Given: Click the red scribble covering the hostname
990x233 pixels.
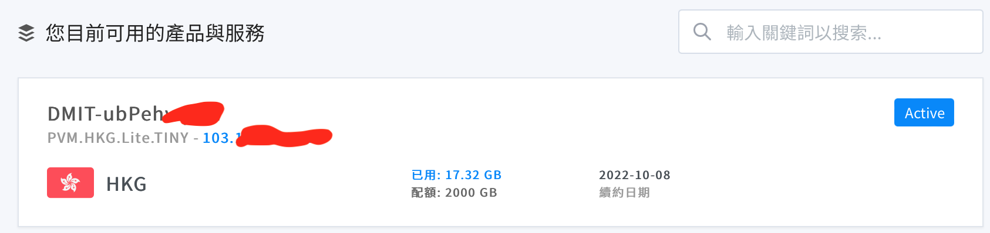Looking at the screenshot, I should click(x=193, y=114).
